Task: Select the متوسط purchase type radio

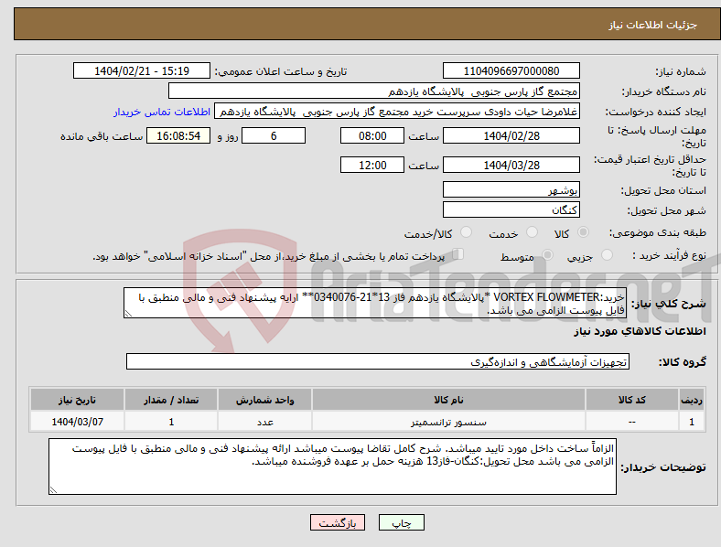Action: point(547,255)
